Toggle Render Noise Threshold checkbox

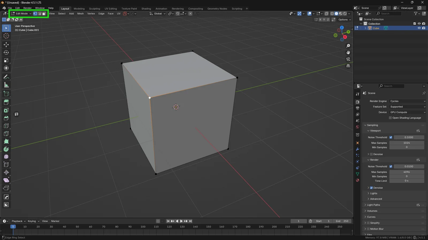point(391,166)
